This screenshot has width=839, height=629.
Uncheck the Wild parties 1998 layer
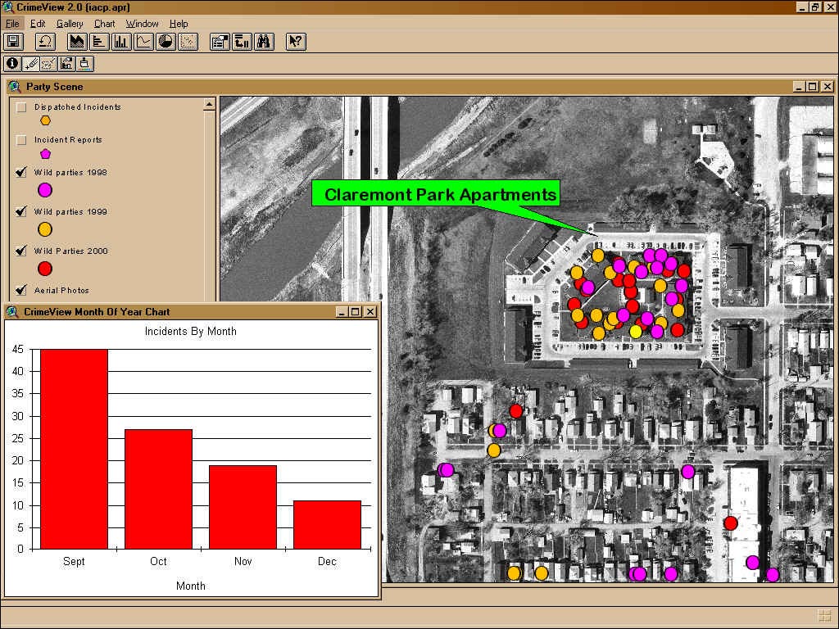coord(20,172)
